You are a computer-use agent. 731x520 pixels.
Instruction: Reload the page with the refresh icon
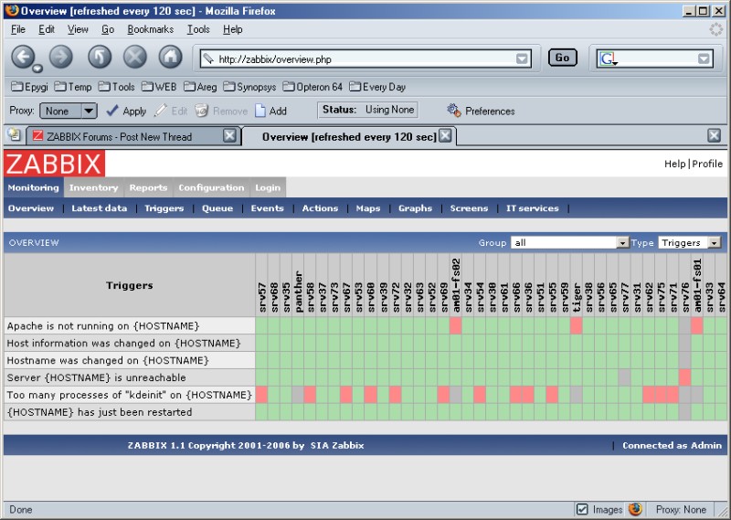click(99, 57)
